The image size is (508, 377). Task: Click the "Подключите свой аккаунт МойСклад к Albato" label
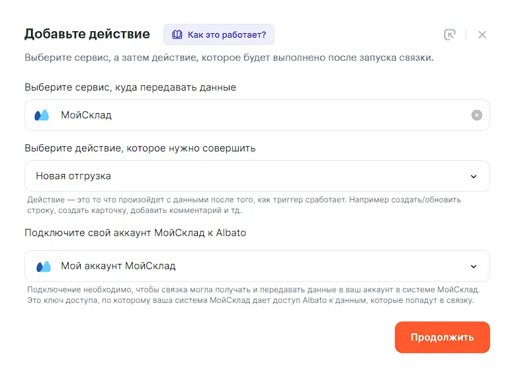135,233
